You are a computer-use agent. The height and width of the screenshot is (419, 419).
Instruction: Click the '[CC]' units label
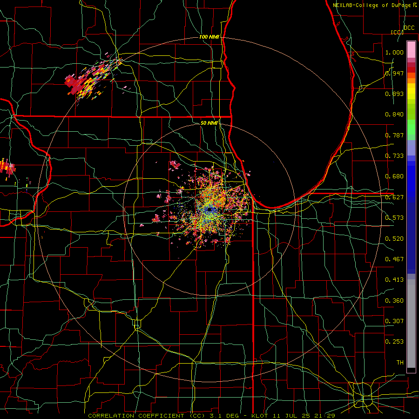point(397,32)
